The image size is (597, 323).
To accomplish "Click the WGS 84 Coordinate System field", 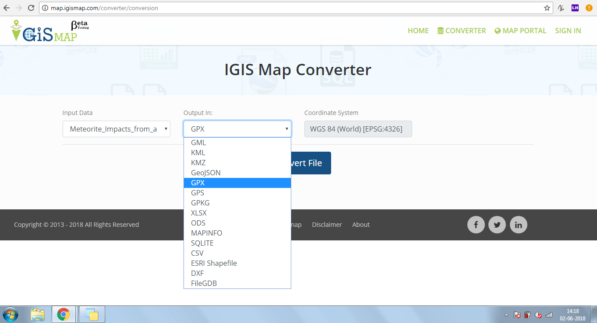I will [358, 129].
